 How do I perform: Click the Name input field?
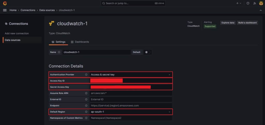click(96, 52)
